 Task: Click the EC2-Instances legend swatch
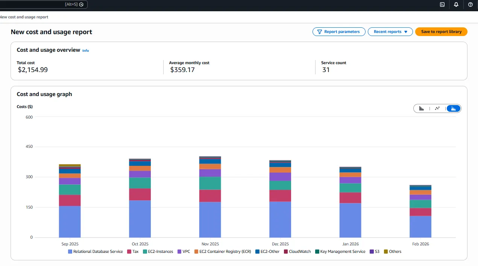point(145,252)
